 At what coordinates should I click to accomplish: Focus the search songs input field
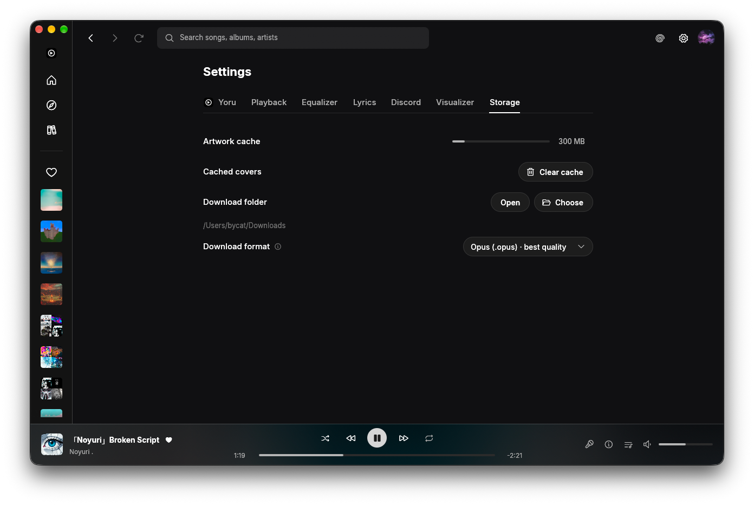[x=293, y=38]
